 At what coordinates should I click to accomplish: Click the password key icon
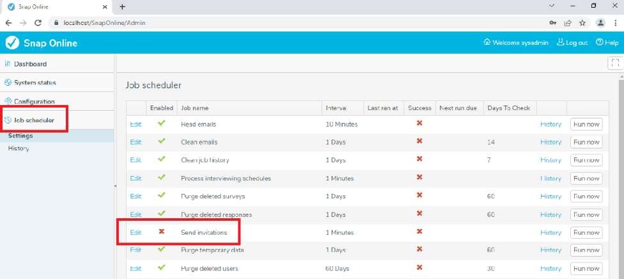coord(552,22)
